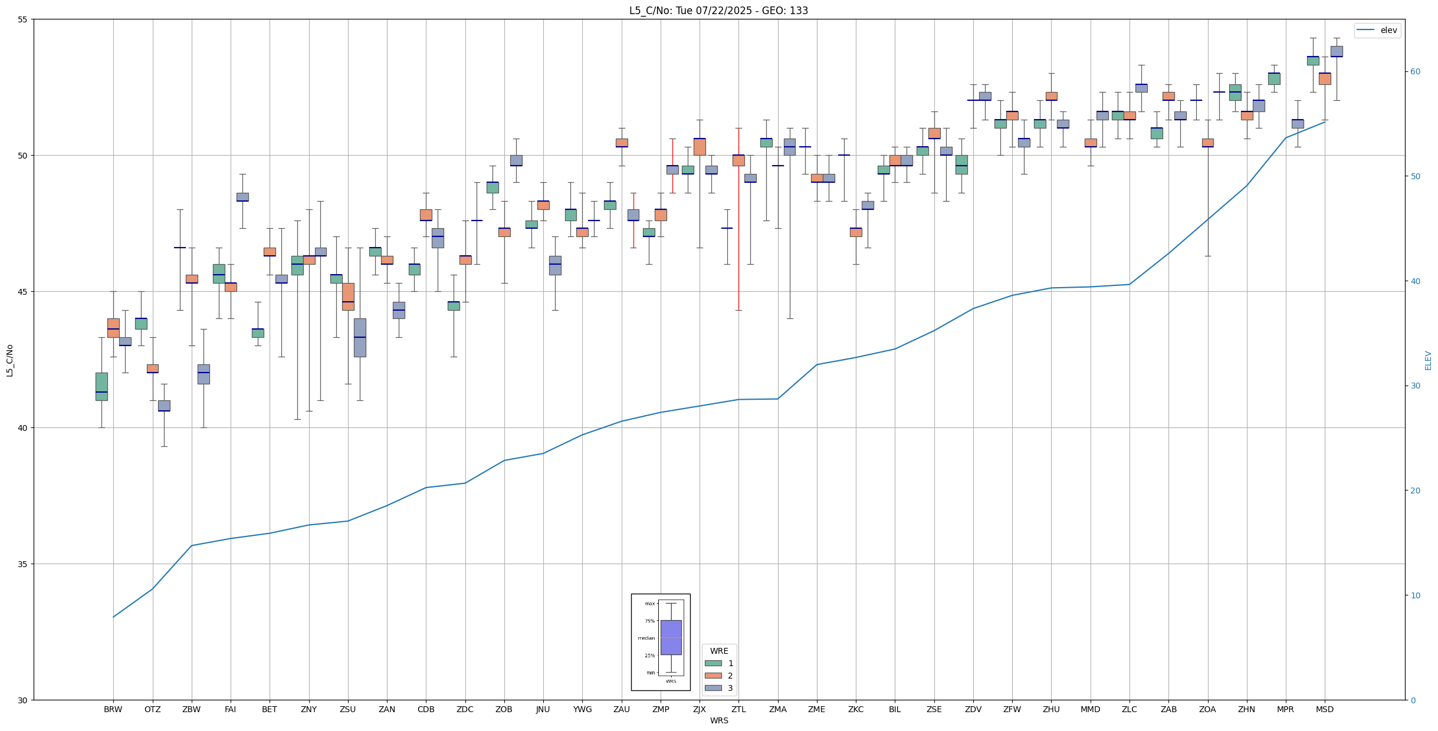Click the ZTL station tick label

click(x=738, y=709)
